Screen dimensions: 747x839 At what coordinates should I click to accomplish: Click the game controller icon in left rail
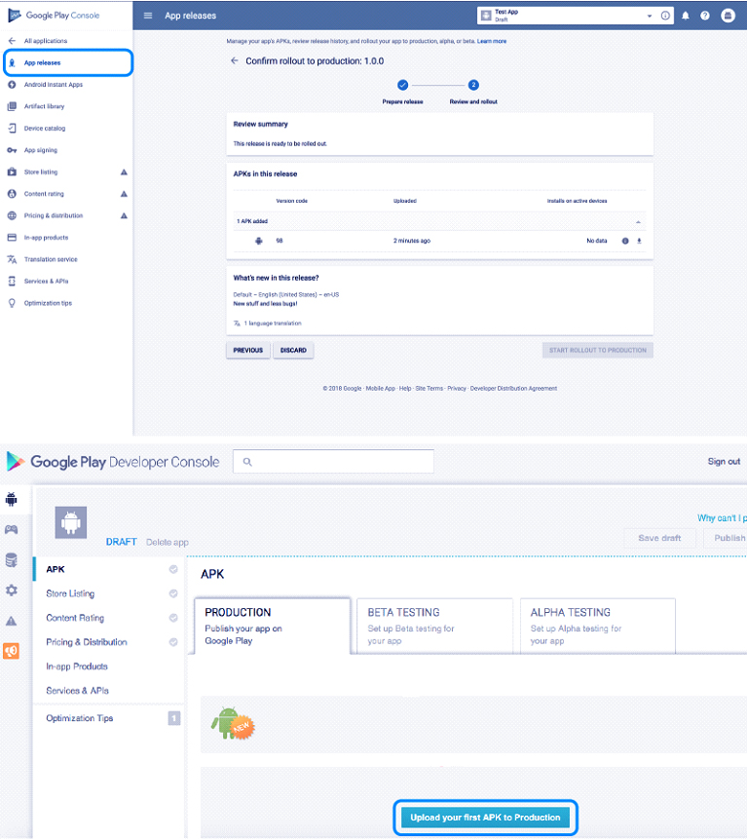[12, 529]
